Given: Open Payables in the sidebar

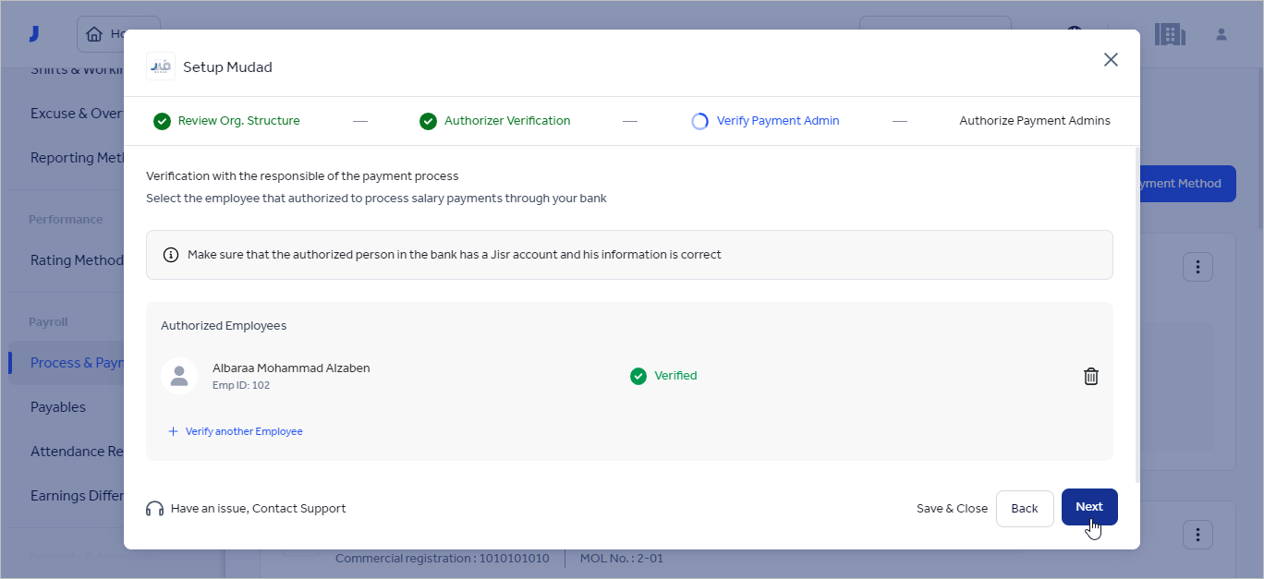Looking at the screenshot, I should (x=58, y=407).
